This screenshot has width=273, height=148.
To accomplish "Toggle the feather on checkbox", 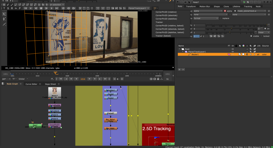I will click(x=265, y=29).
